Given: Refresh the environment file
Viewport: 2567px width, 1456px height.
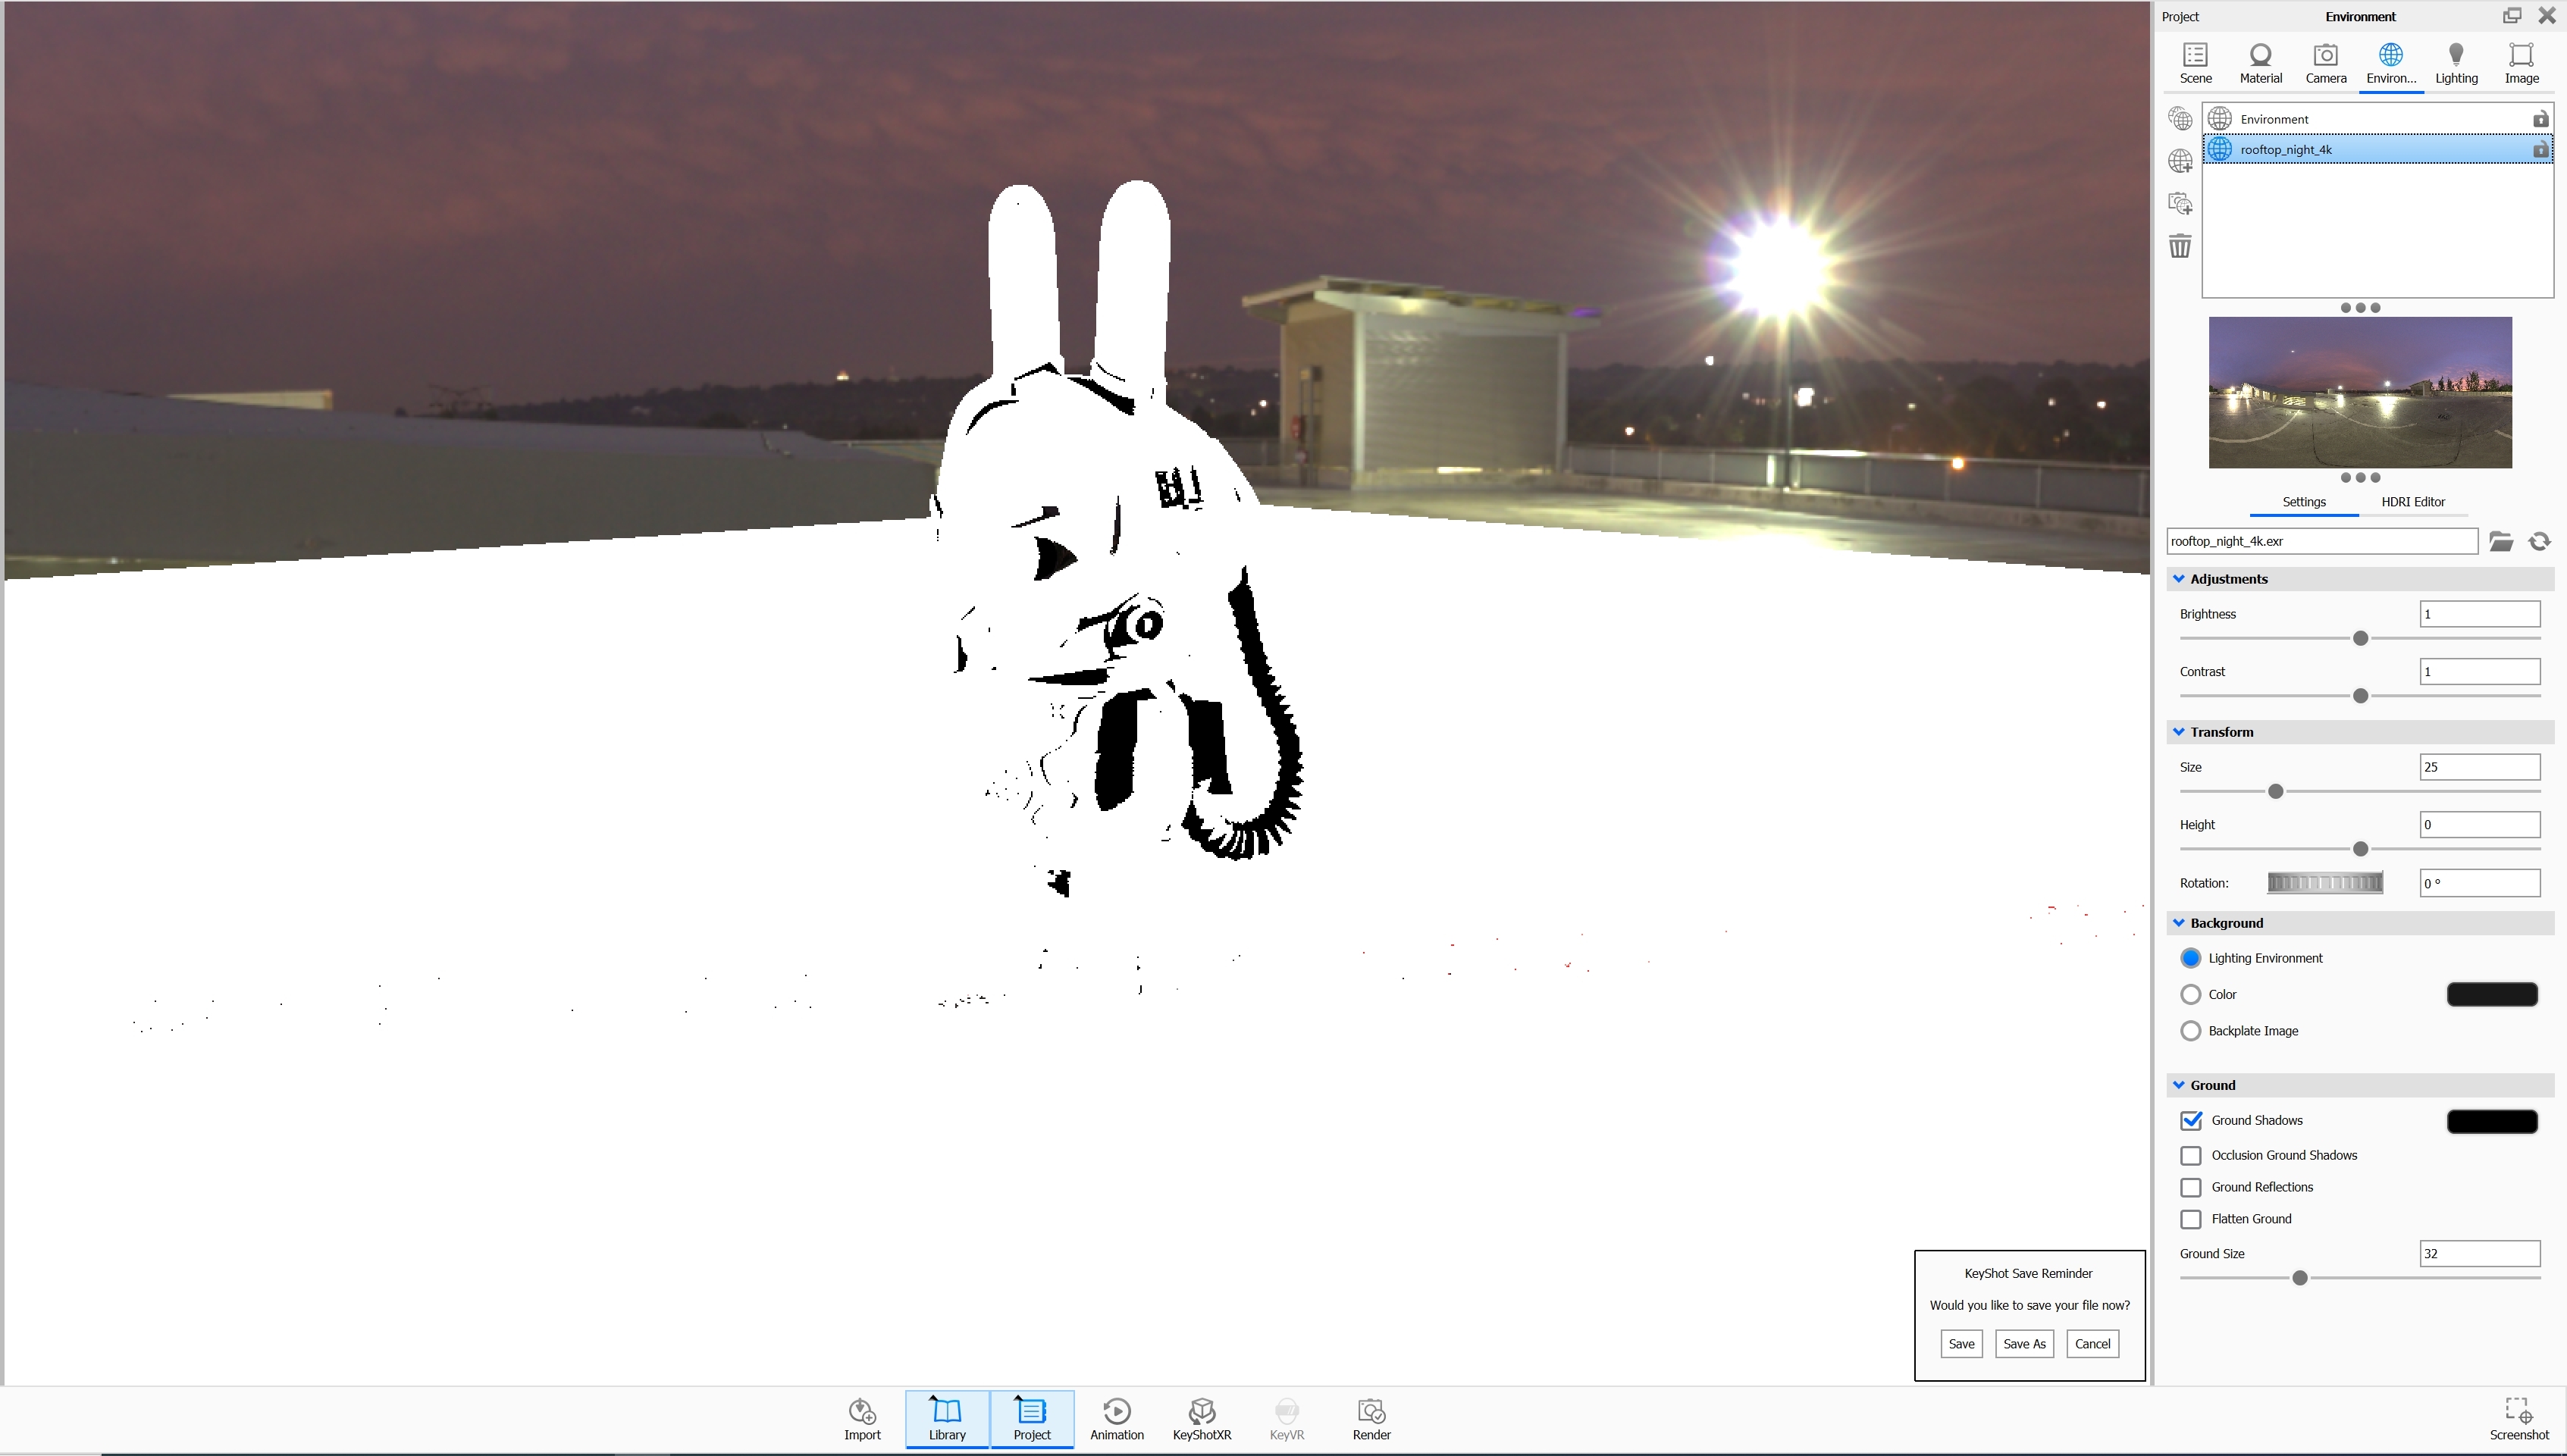Looking at the screenshot, I should click(2539, 541).
